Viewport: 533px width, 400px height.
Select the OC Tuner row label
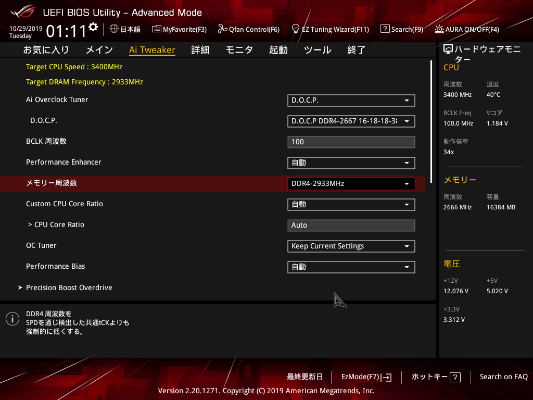(41, 246)
